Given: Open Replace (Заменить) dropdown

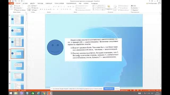Looking at the screenshot, I should (135, 8).
